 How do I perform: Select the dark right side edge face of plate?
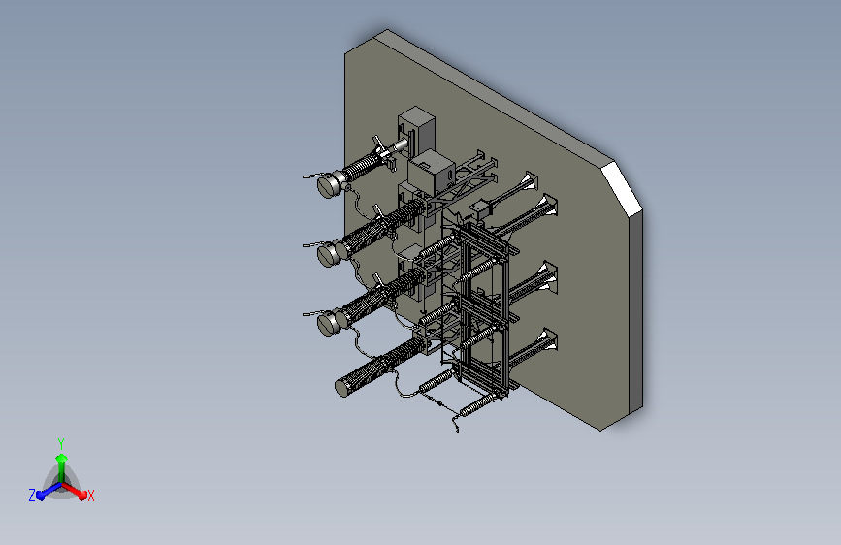[635, 312]
